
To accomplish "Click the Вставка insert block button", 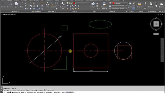I will (93, 5).
